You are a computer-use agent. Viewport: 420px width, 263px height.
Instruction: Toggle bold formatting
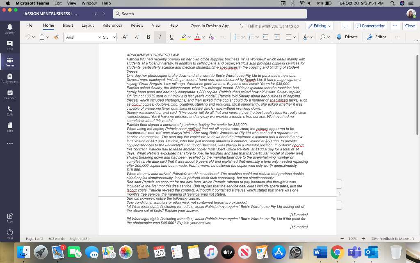pyautogui.click(x=148, y=37)
